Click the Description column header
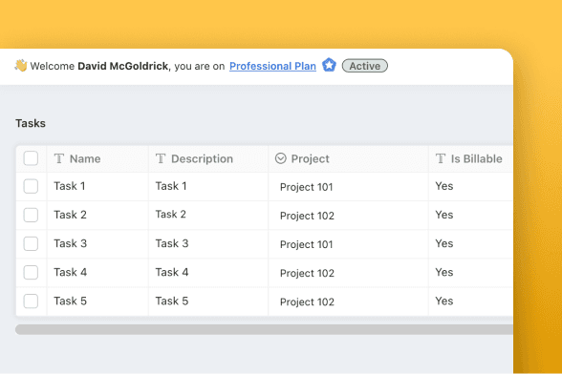This screenshot has height=374, width=562. click(x=208, y=158)
